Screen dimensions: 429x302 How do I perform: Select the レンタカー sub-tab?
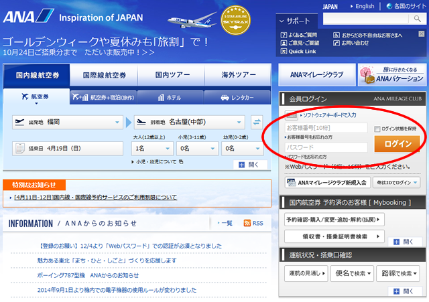point(237,97)
